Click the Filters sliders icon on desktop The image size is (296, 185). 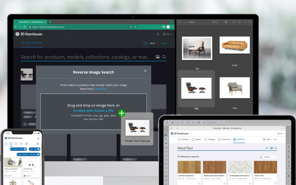(x=146, y=43)
